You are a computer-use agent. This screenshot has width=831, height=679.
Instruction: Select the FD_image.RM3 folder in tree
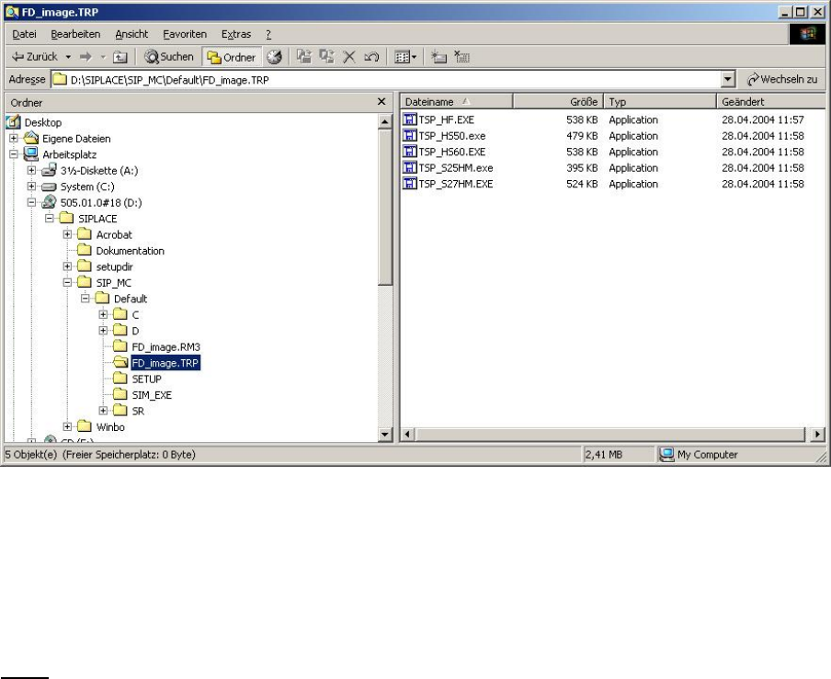[165, 346]
